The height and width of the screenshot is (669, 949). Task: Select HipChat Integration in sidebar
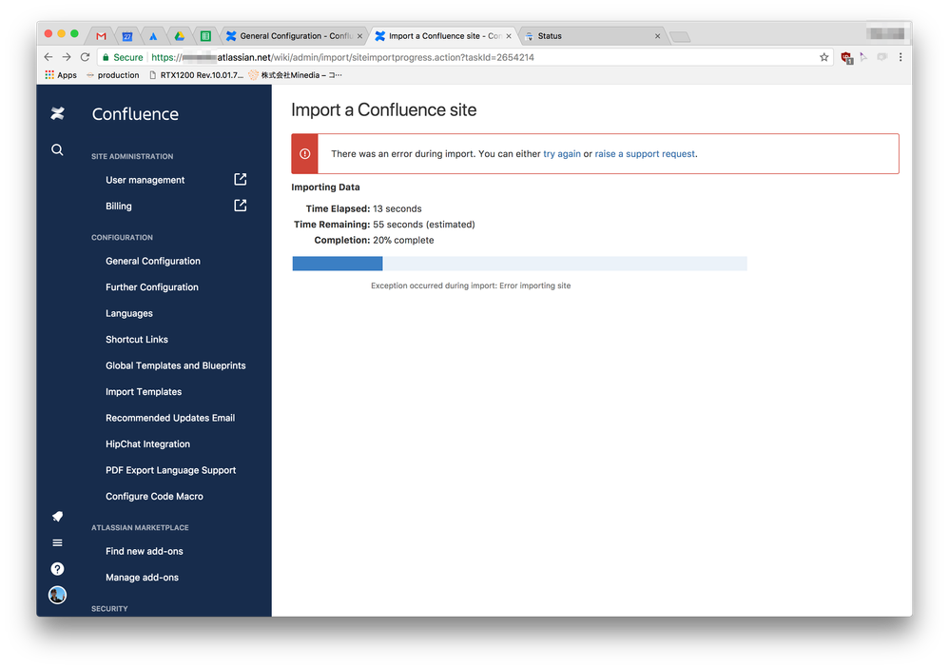pyautogui.click(x=147, y=444)
